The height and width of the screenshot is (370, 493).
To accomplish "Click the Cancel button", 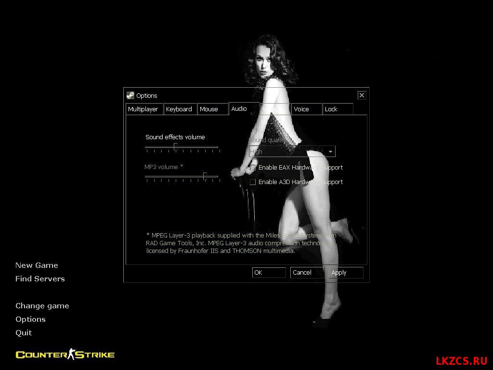I will (307, 273).
